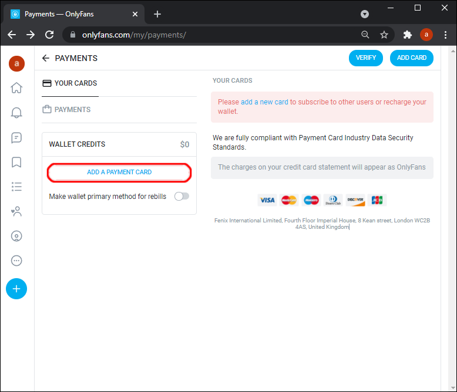Follow the 'add a new card' link
Viewport: 457px width, 392px height.
coord(264,102)
